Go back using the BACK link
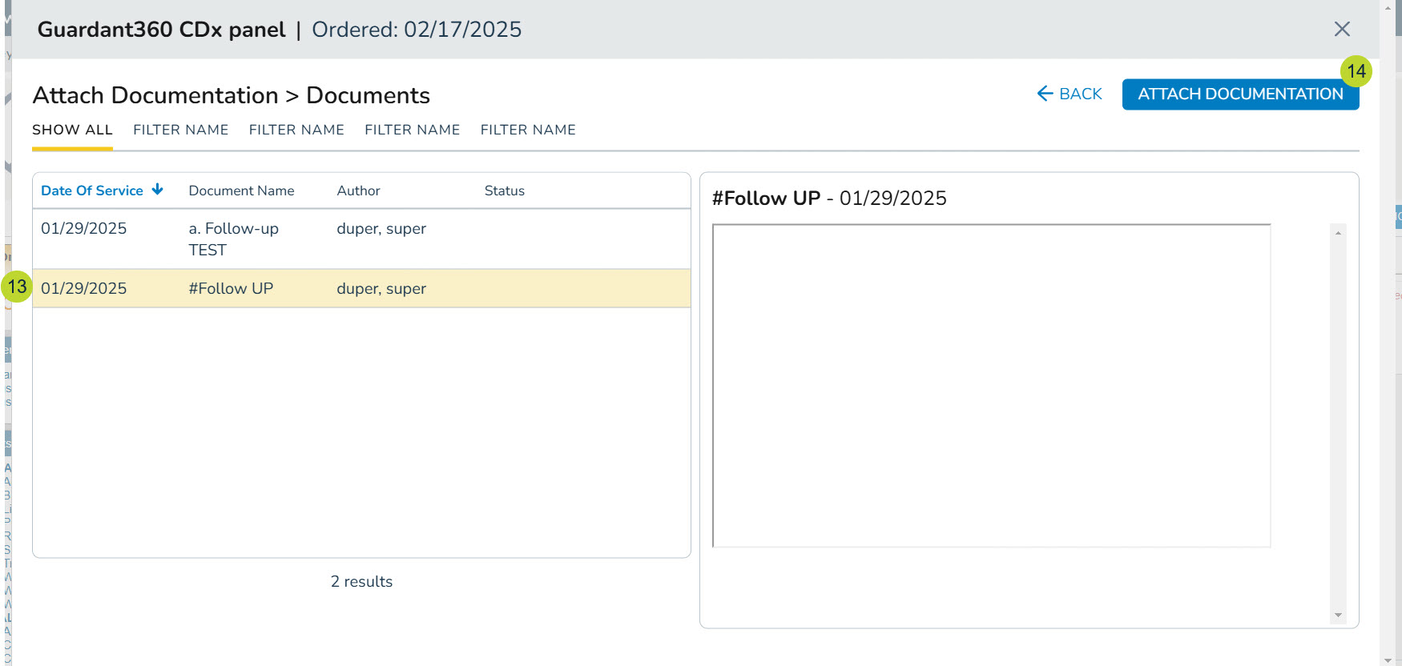The width and height of the screenshot is (1402, 666). coord(1080,94)
